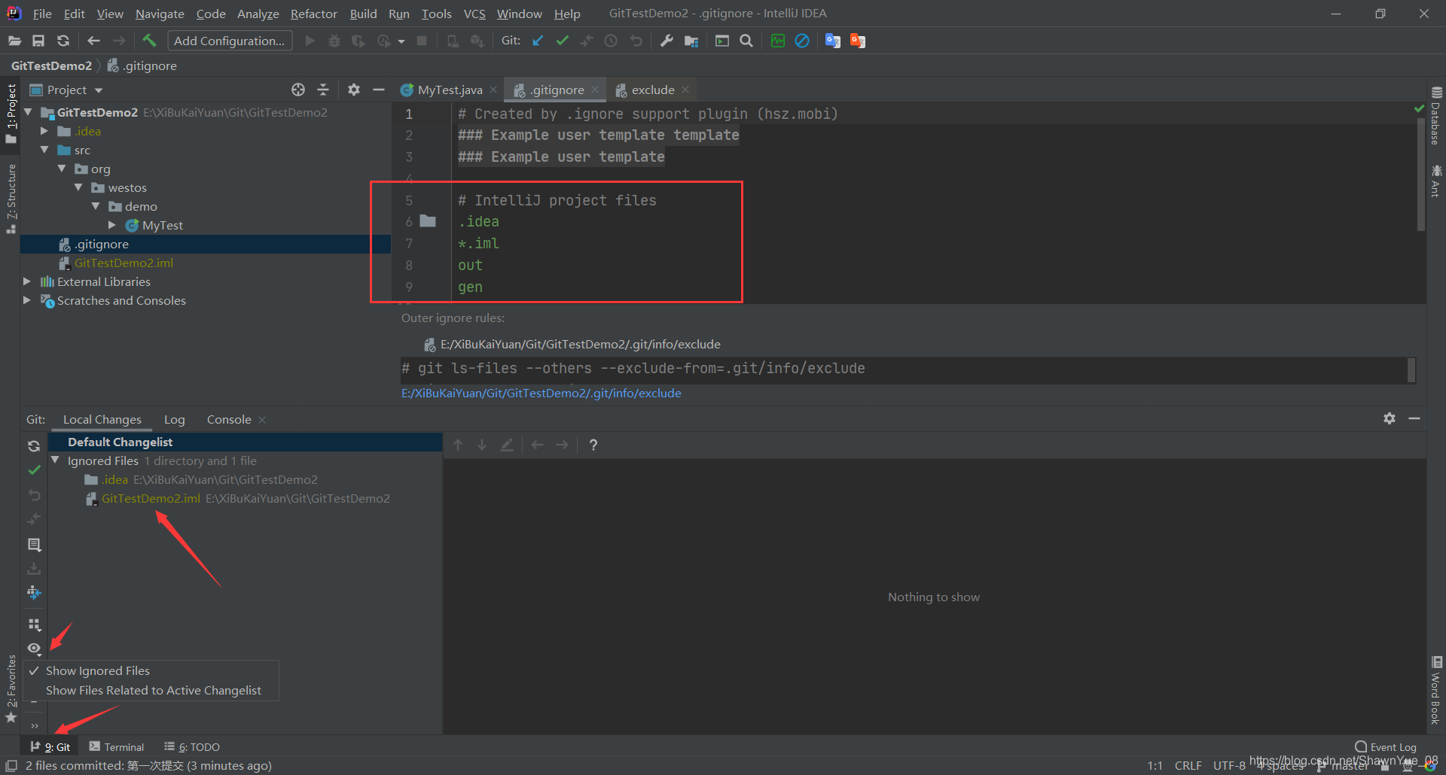The image size is (1446, 775).
Task: Select GitTestDemo2.iml in Ignored Files list
Action: [x=151, y=498]
